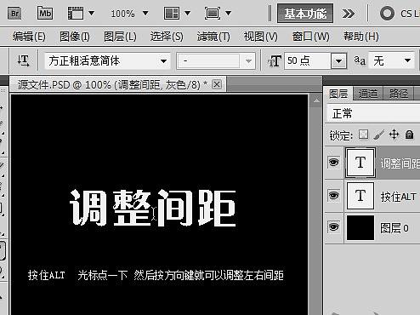Select the 按住ALT layer thumbnail
This screenshot has height=315, width=420.
pyautogui.click(x=360, y=196)
